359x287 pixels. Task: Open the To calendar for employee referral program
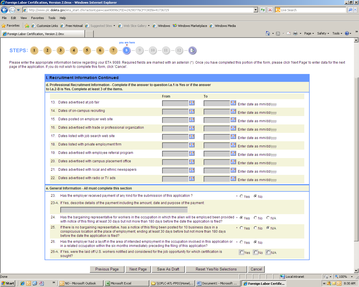[233, 153]
